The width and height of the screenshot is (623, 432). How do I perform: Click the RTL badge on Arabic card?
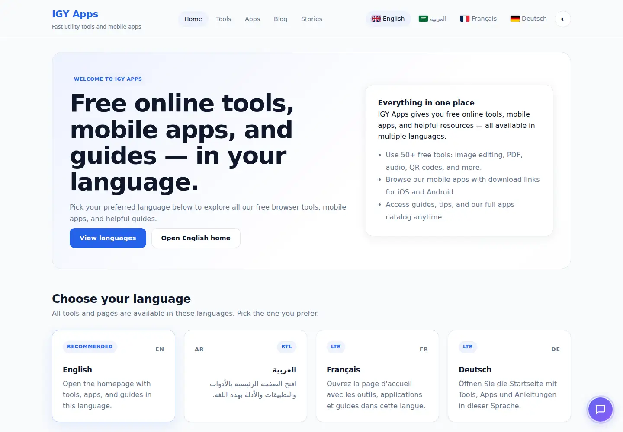click(x=286, y=346)
